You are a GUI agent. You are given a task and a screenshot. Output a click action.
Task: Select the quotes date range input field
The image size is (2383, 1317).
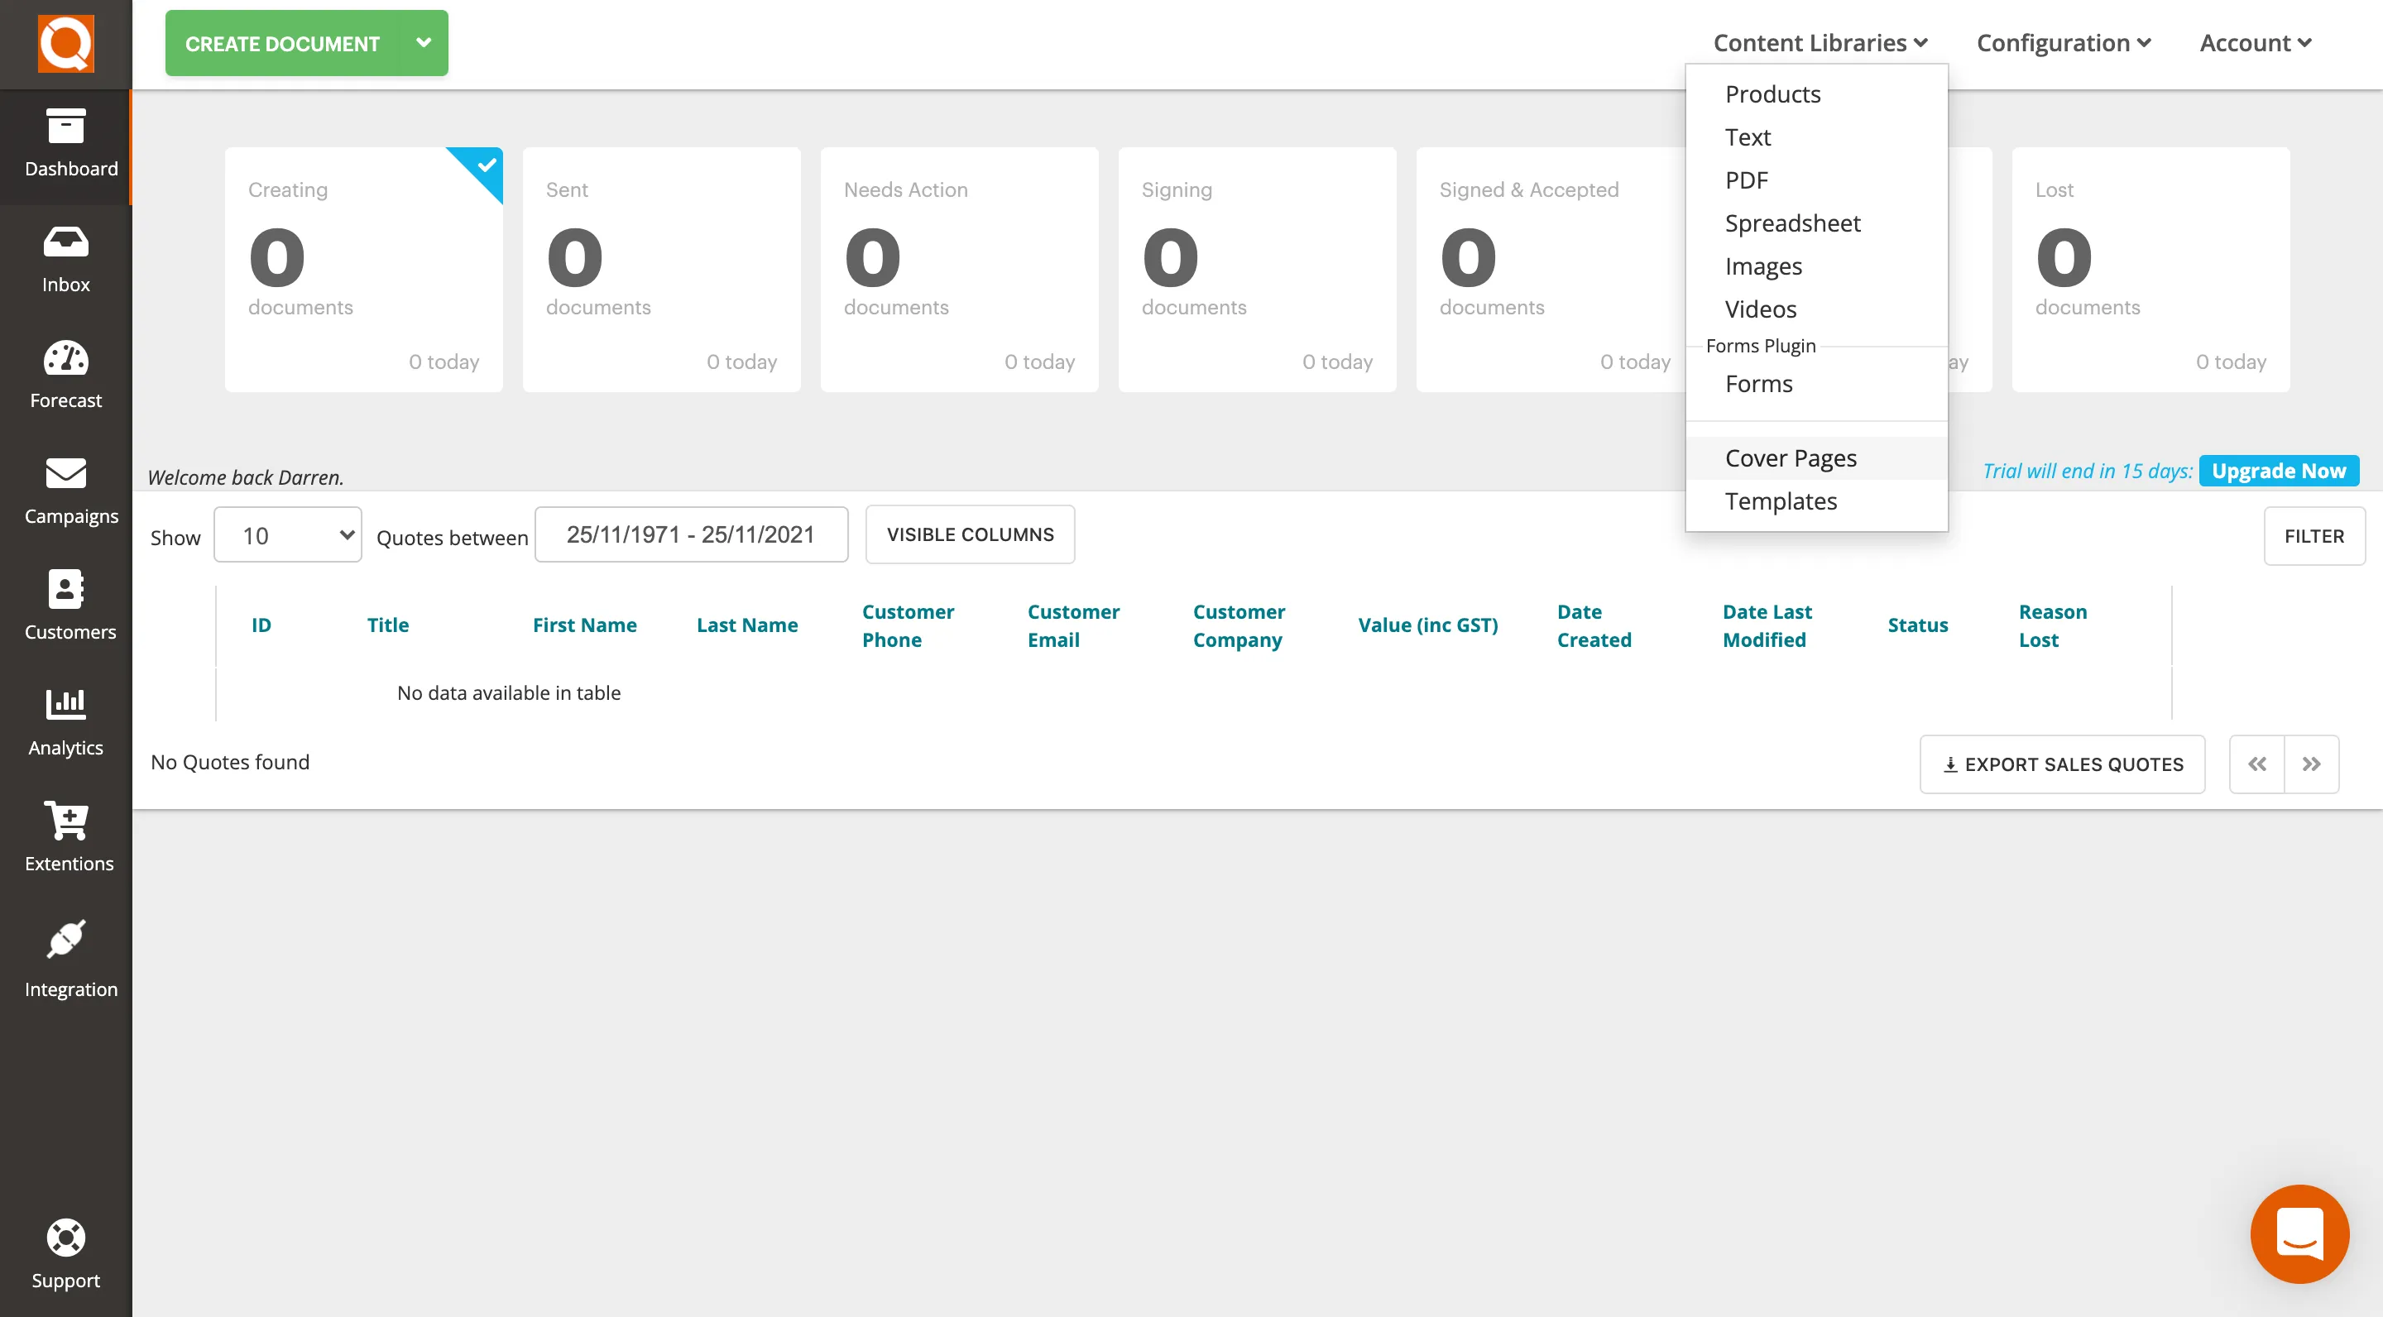[691, 532]
